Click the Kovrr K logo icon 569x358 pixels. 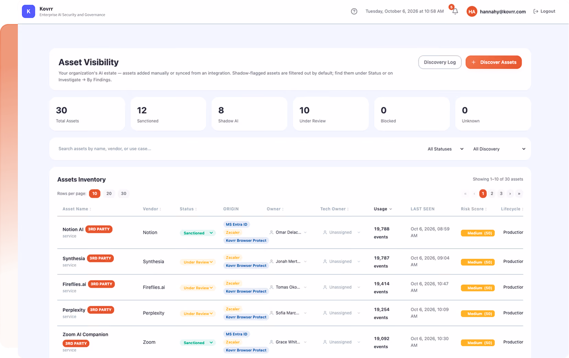(28, 11)
